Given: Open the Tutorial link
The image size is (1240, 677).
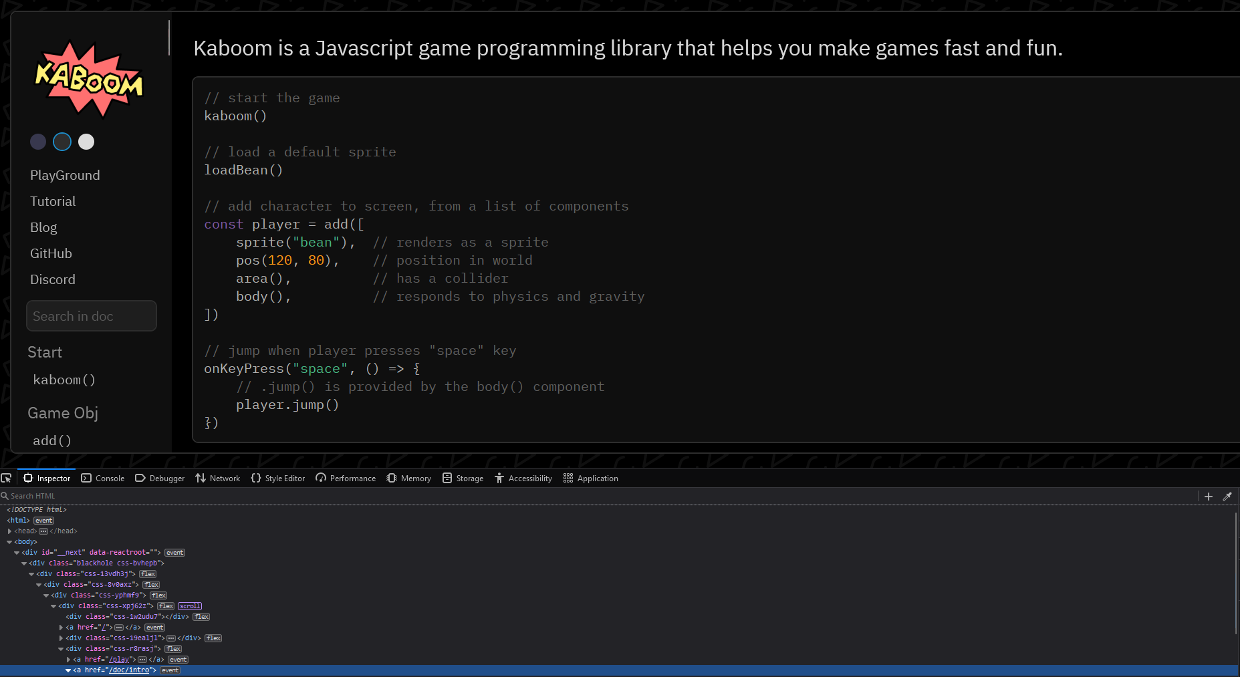Looking at the screenshot, I should point(53,201).
